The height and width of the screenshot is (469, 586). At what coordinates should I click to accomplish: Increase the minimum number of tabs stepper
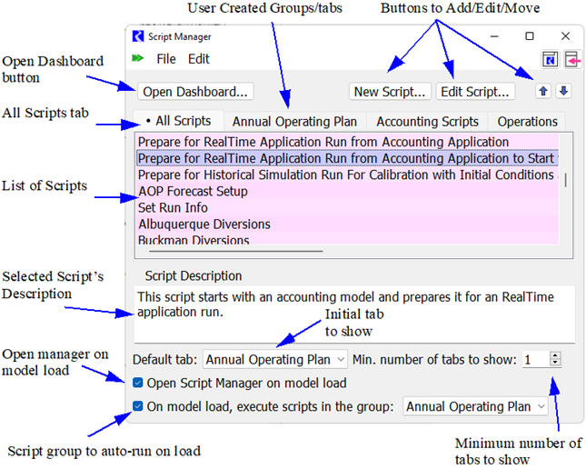tap(555, 355)
